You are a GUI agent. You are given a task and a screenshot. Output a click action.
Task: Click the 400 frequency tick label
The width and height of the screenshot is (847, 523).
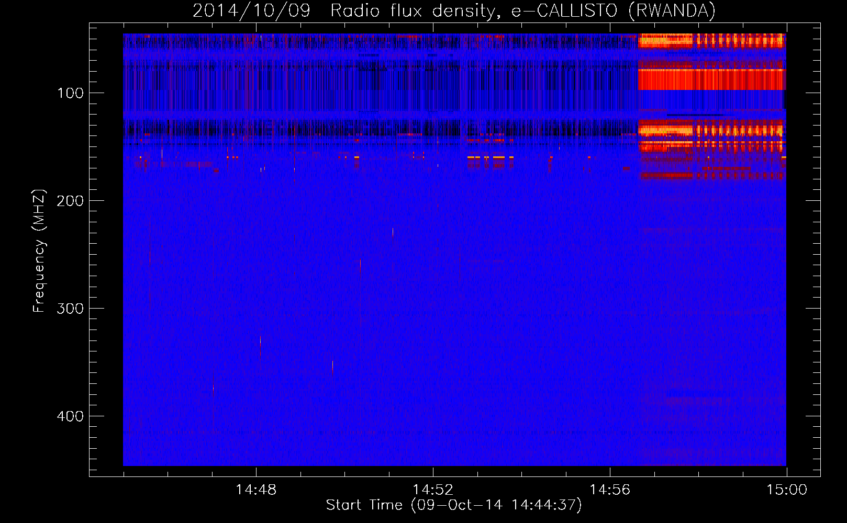pyautogui.click(x=71, y=416)
